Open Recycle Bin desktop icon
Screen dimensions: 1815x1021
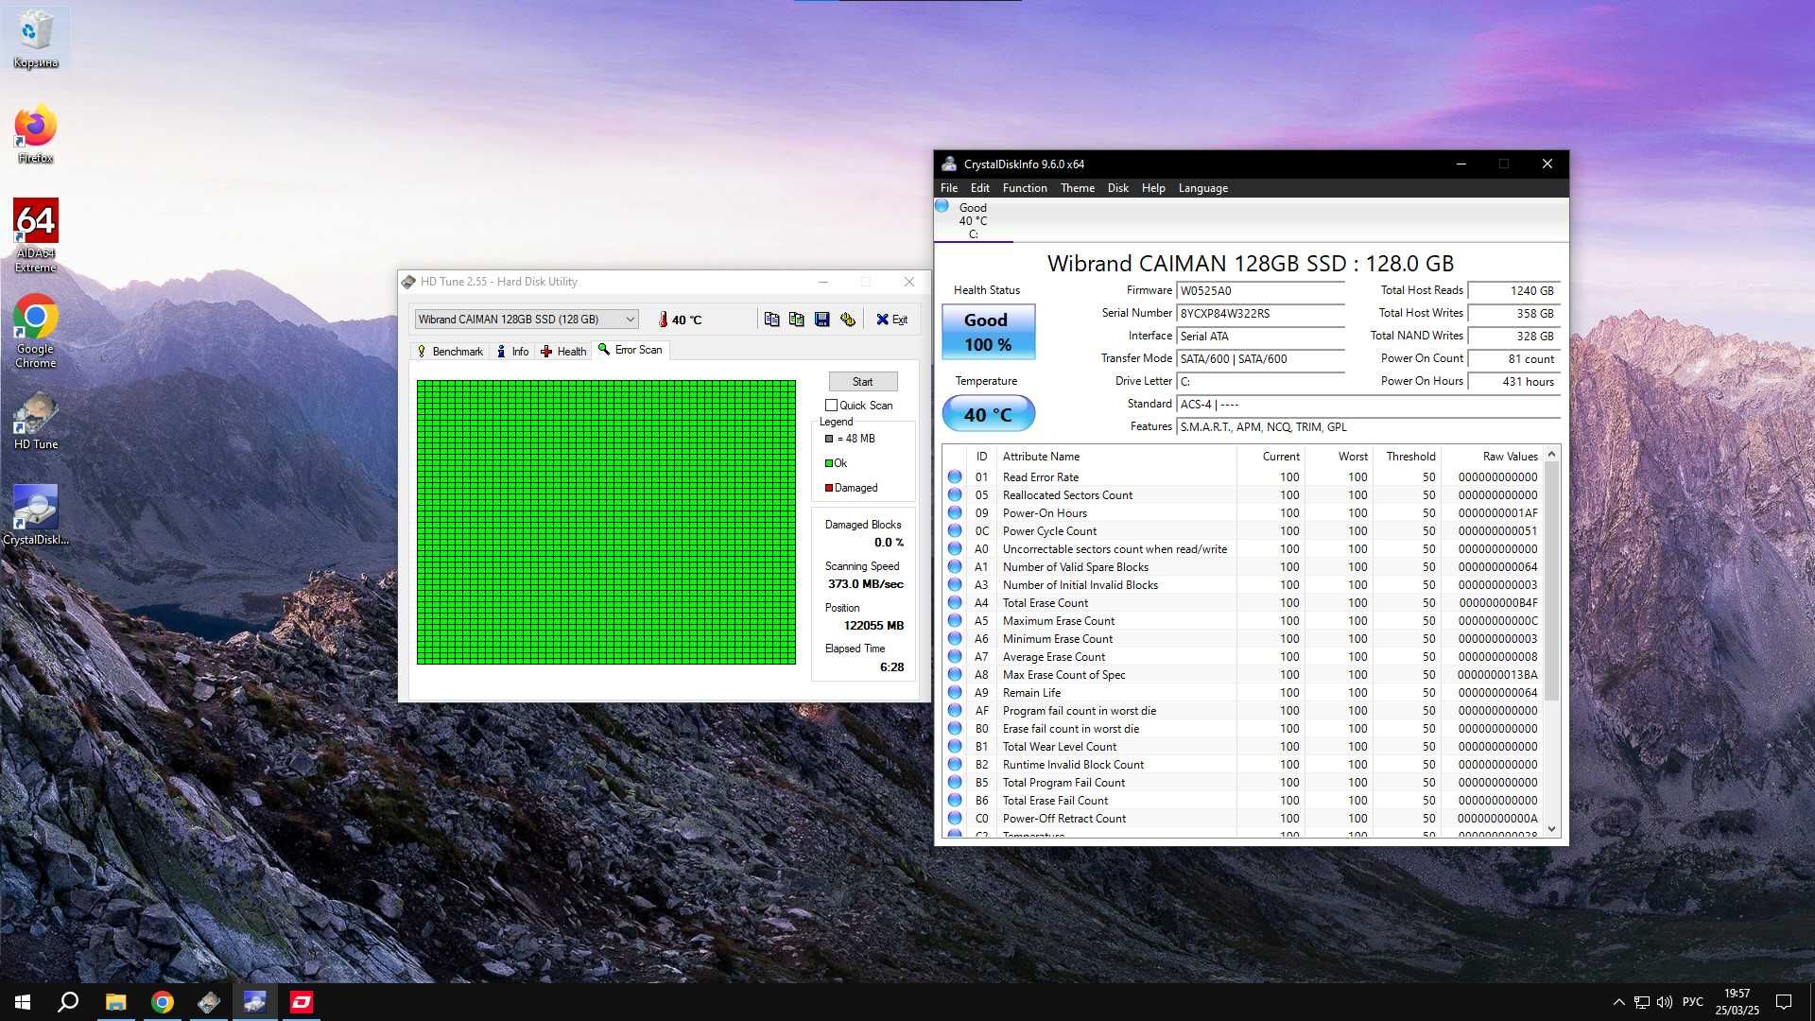[36, 40]
